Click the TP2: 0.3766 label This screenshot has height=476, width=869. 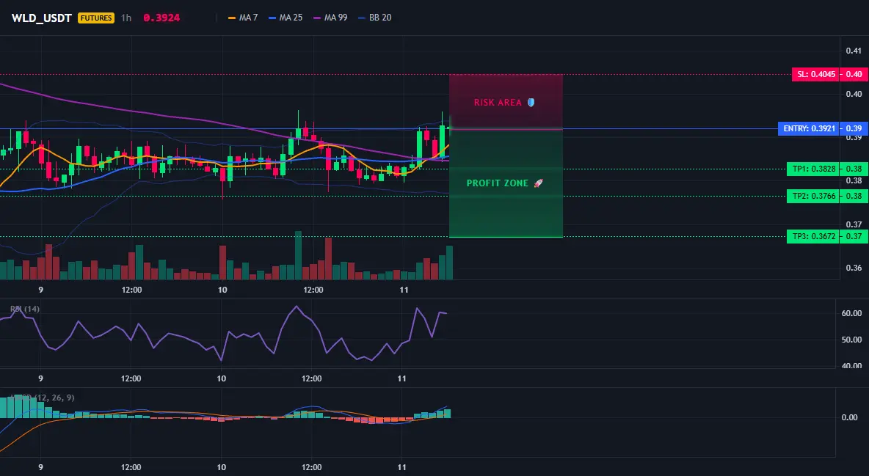coord(812,196)
